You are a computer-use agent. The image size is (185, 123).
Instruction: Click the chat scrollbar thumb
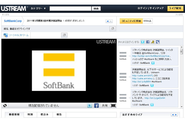coord(182,51)
